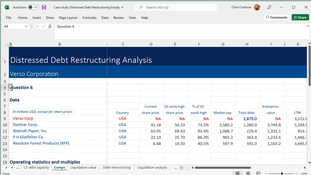Expand the formula bar chevron
Screen dimensions: 311x175
(308, 26)
